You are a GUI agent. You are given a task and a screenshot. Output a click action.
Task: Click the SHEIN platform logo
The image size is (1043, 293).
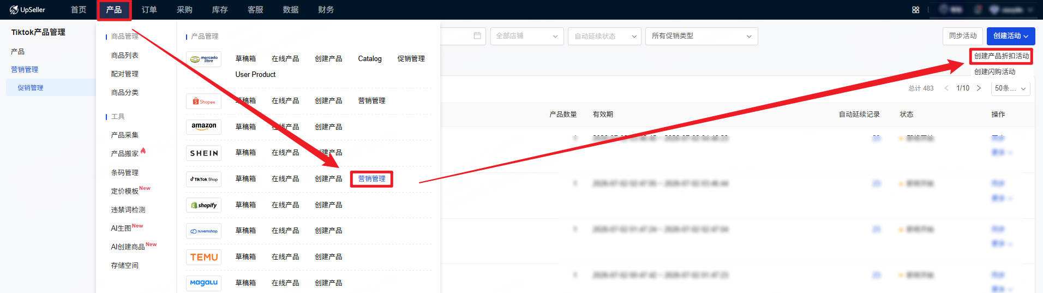pyautogui.click(x=203, y=153)
